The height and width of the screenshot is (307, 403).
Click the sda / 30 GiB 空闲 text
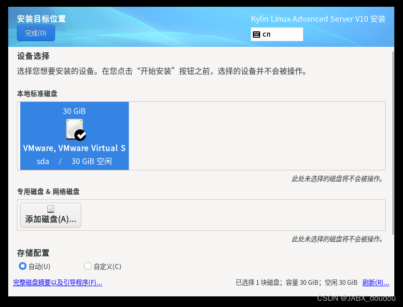point(74,162)
